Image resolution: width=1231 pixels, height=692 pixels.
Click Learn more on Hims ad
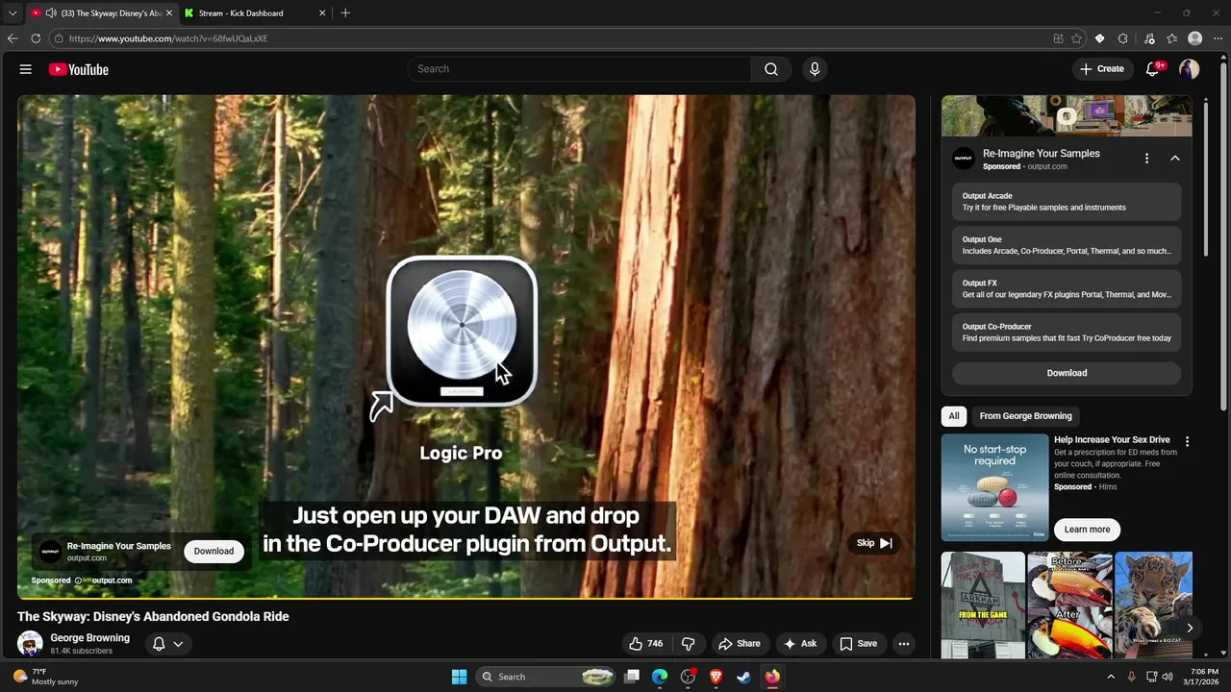click(1087, 530)
